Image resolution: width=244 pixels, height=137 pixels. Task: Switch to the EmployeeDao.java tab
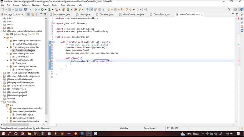60,14
